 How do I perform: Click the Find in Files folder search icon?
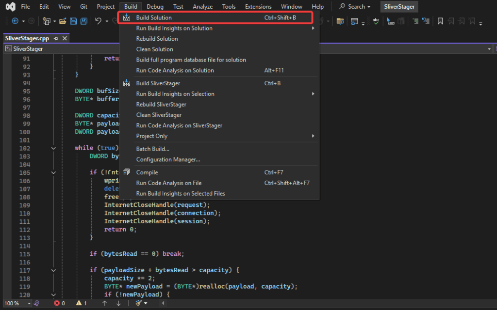coord(340,21)
